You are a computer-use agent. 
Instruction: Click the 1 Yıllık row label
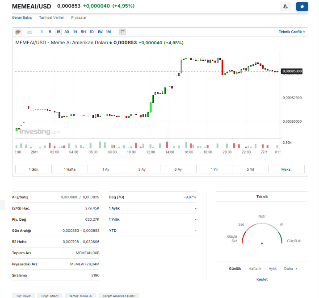tap(114, 219)
